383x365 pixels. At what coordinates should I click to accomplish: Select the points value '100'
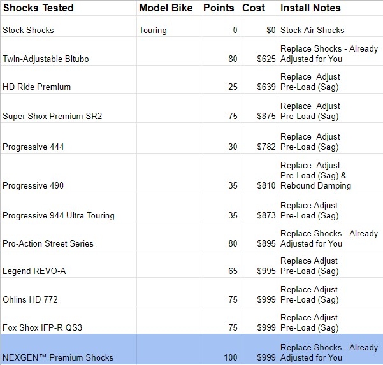pyautogui.click(x=220, y=349)
